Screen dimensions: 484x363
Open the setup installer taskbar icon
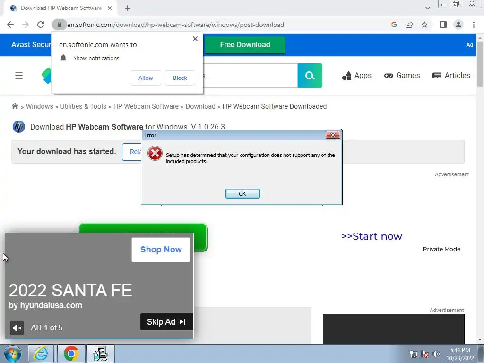[101, 354]
